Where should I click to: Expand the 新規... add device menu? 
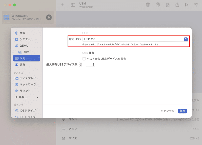27,97
